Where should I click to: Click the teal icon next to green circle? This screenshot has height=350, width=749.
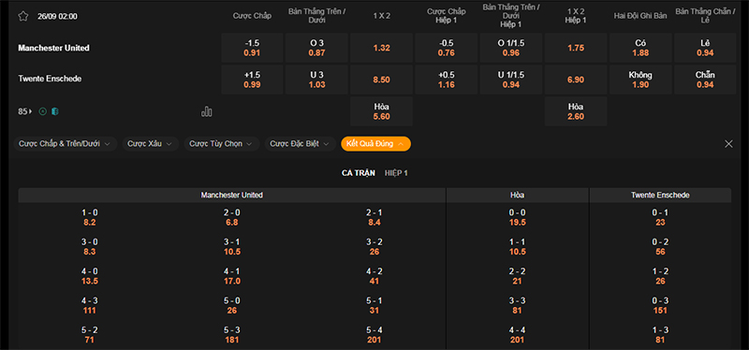[x=55, y=111]
